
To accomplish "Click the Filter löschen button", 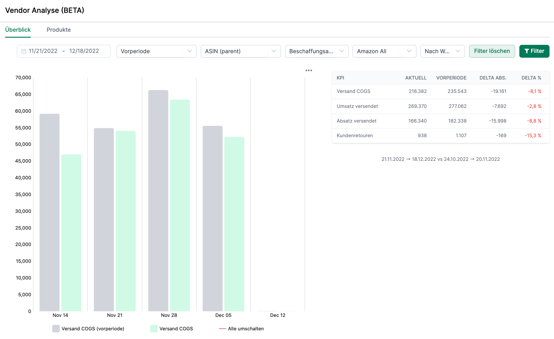I will pyautogui.click(x=492, y=51).
